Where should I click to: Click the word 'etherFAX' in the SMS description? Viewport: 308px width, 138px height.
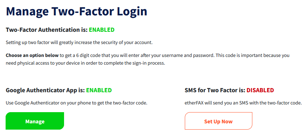click(x=194, y=103)
